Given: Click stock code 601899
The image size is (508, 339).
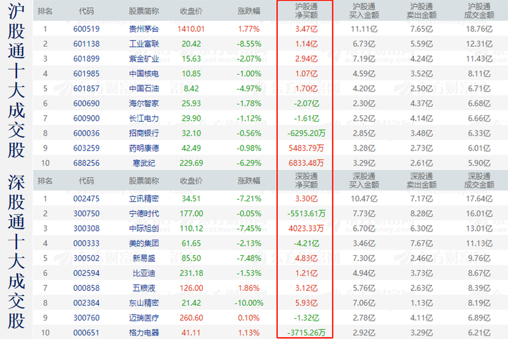Looking at the screenshot, I should (86, 59).
